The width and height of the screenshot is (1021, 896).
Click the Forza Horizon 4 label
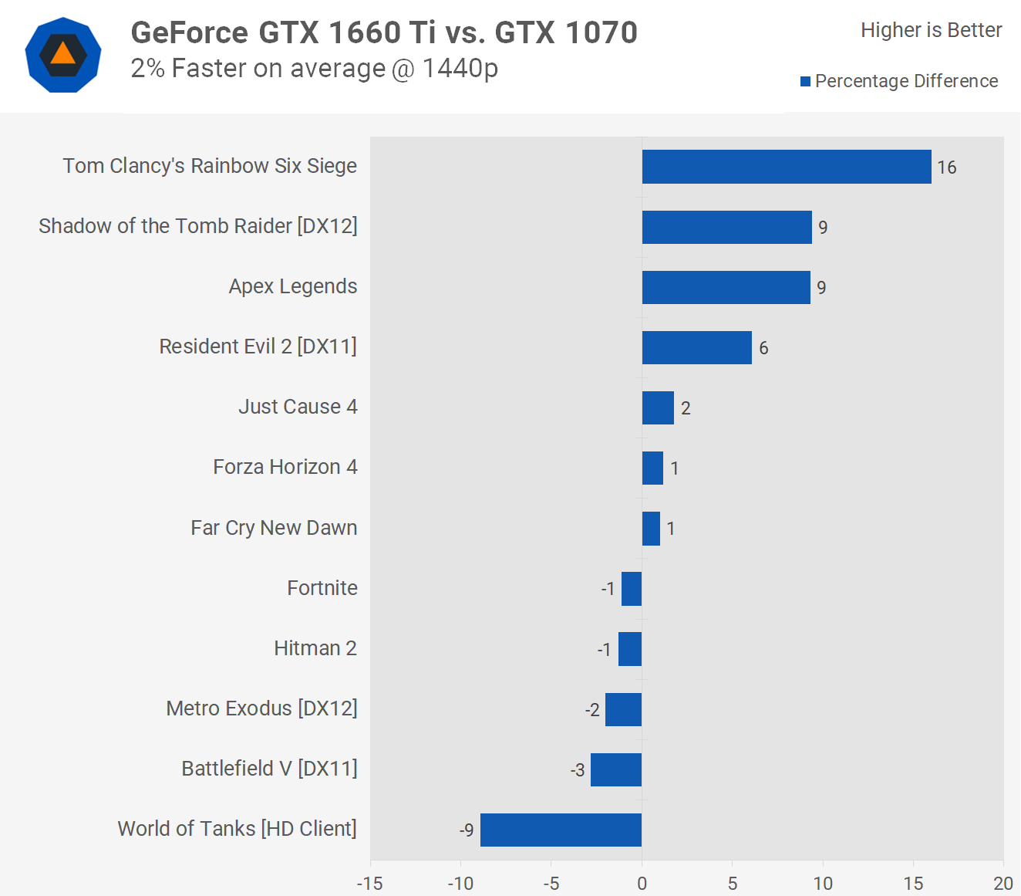tap(285, 467)
